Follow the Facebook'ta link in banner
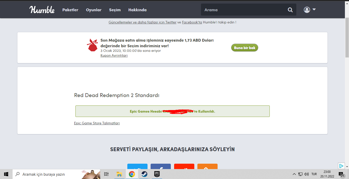The height and width of the screenshot is (179, 349). (x=192, y=22)
